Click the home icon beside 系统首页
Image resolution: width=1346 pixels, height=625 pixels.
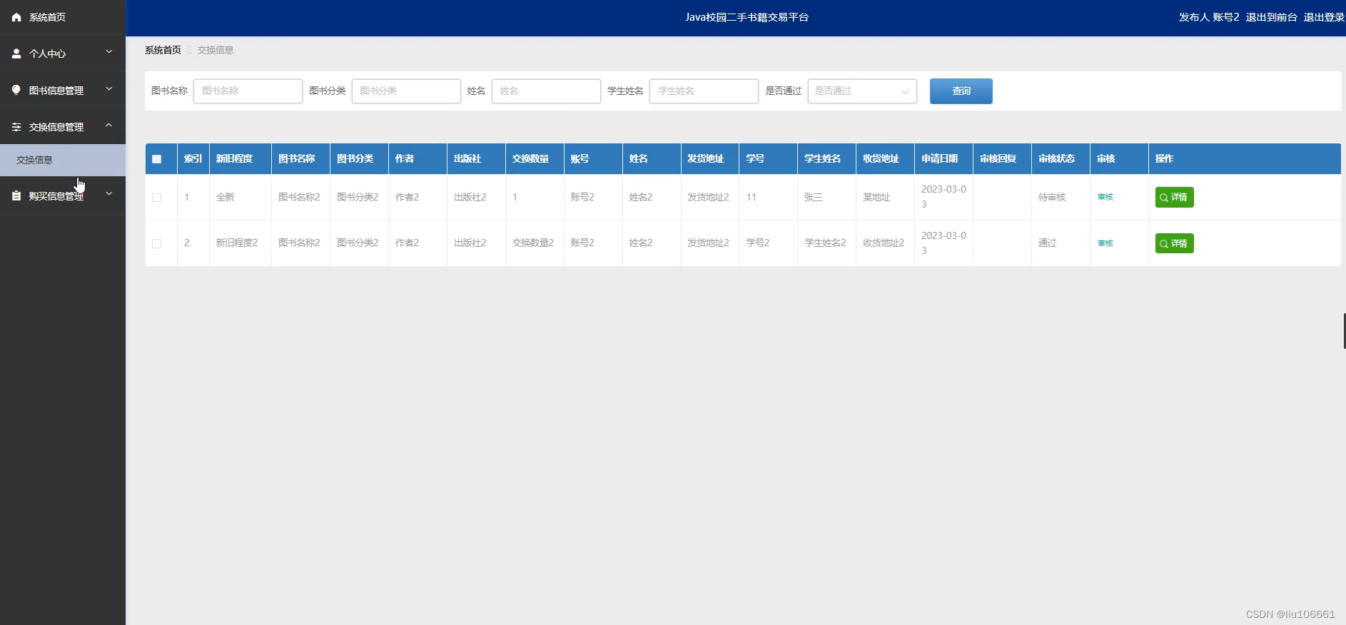[16, 17]
